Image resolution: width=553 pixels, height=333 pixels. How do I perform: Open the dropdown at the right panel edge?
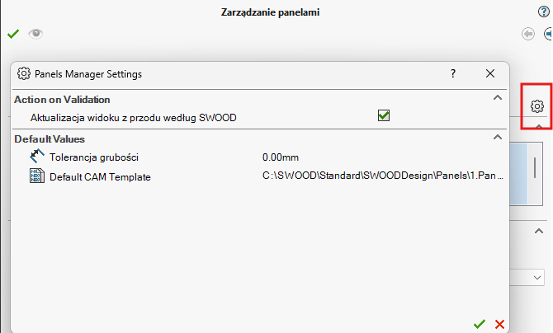537,276
